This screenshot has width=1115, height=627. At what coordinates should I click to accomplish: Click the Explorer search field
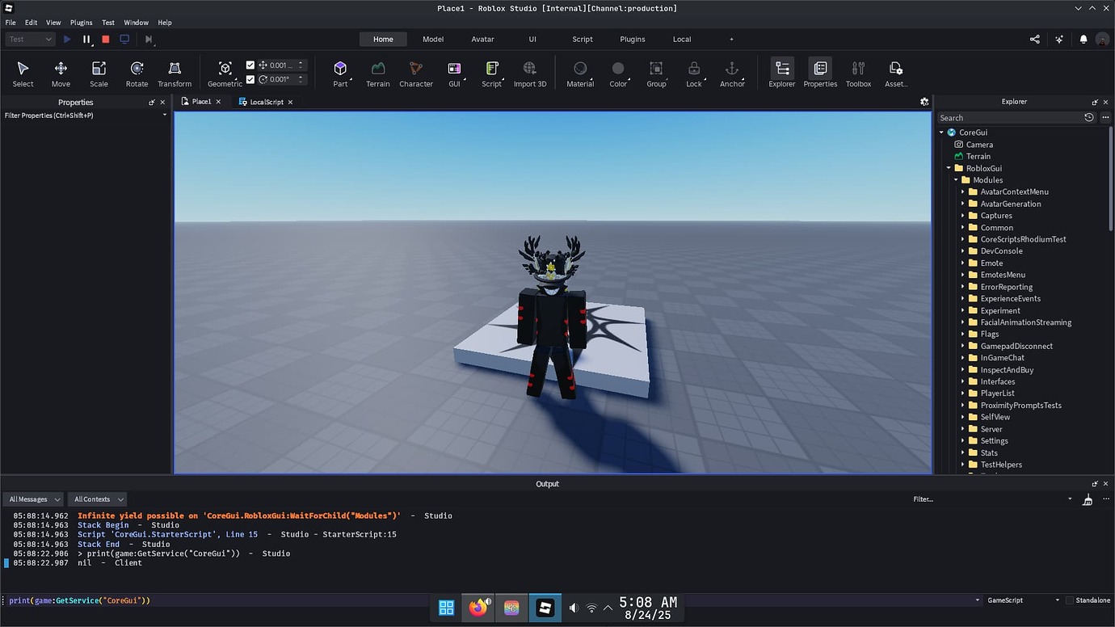coord(1010,118)
